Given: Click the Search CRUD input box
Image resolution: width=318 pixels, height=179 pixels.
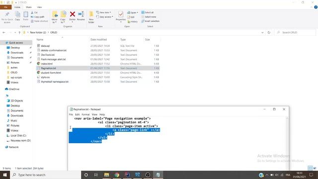Looking at the screenshot, I should pos(295,32).
